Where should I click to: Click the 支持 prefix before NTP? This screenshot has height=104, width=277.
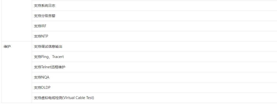(x=38, y=36)
